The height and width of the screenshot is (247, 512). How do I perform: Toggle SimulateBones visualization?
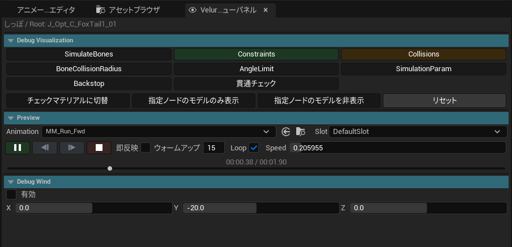coord(89,54)
